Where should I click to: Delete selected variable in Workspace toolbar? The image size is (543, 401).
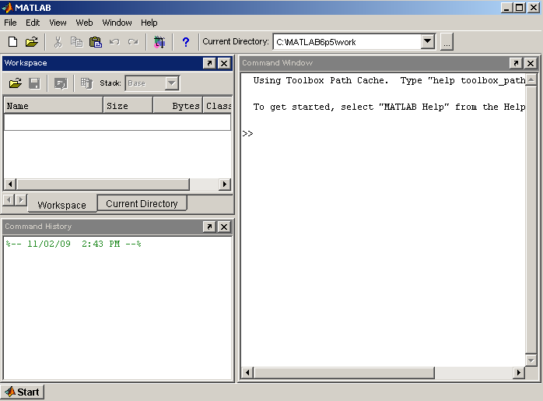tap(86, 83)
